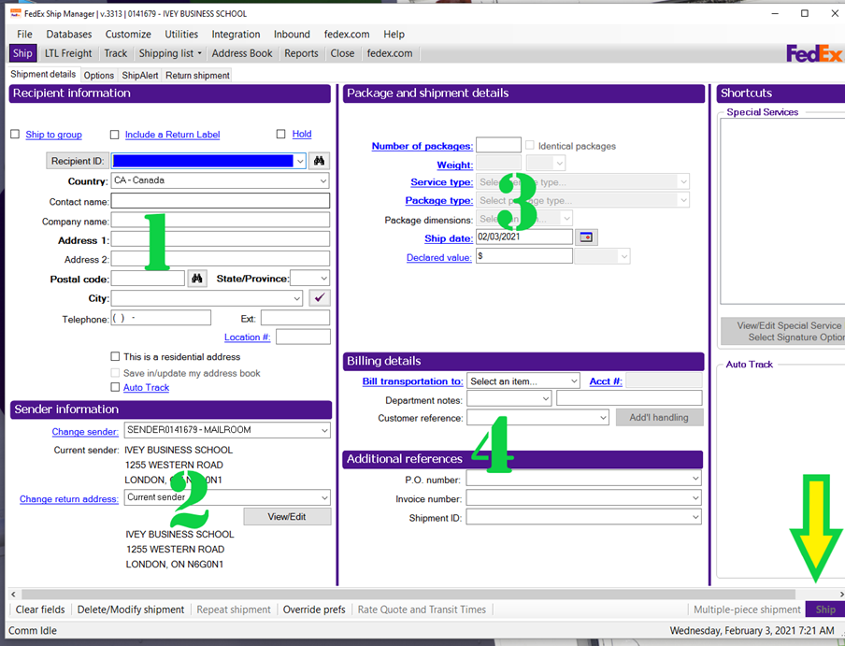Open the P.O. number dropdown
Screen dimensions: 845x646
[695, 479]
